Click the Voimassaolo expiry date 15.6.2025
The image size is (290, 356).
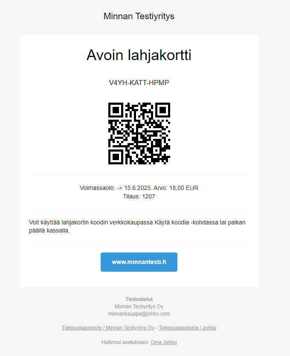point(137,188)
